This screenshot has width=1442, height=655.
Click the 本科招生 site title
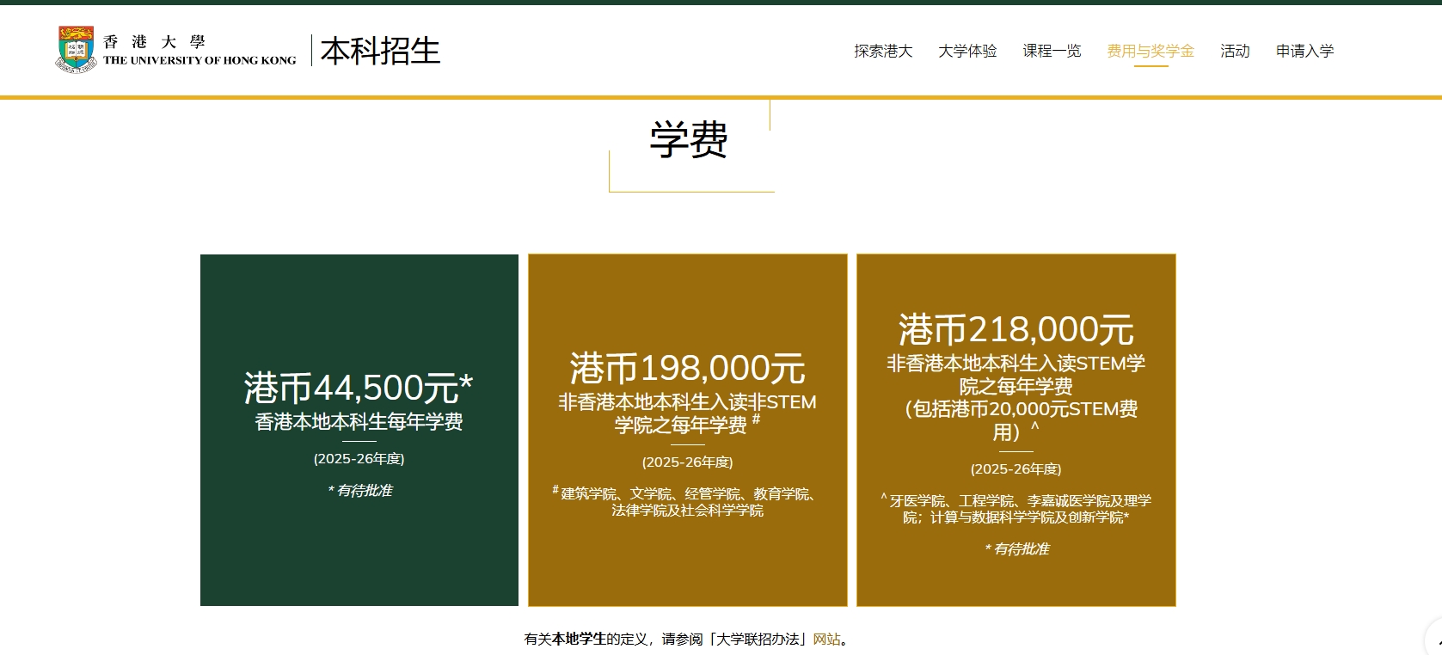380,51
